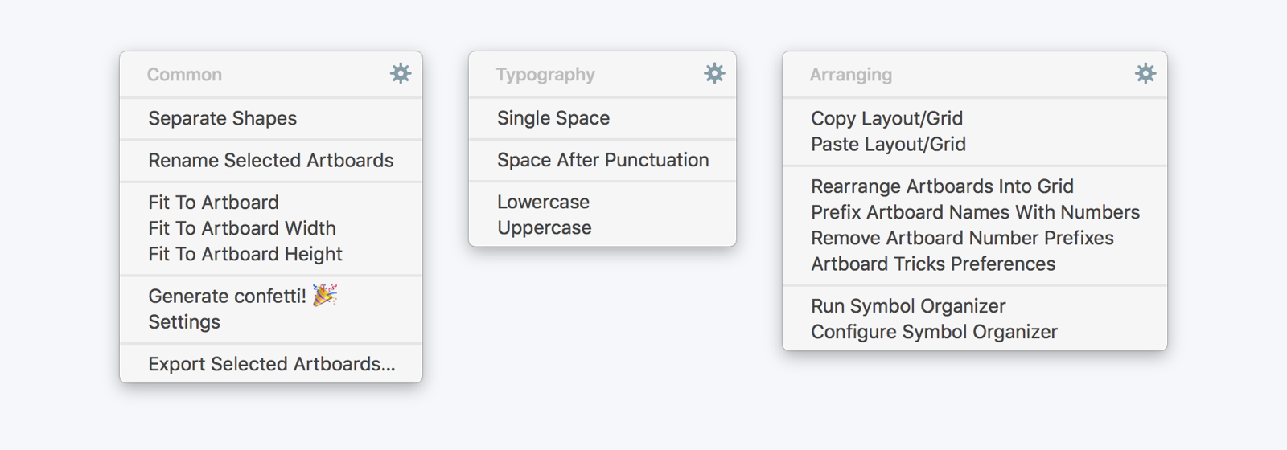Viewport: 1287px width, 450px height.
Task: Open Settings under Generate confetti
Action: pyautogui.click(x=184, y=321)
